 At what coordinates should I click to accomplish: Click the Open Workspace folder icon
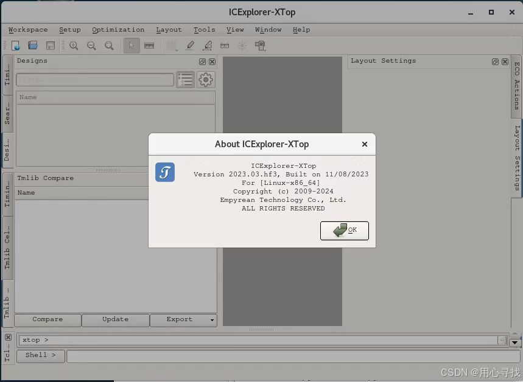pyautogui.click(x=33, y=46)
